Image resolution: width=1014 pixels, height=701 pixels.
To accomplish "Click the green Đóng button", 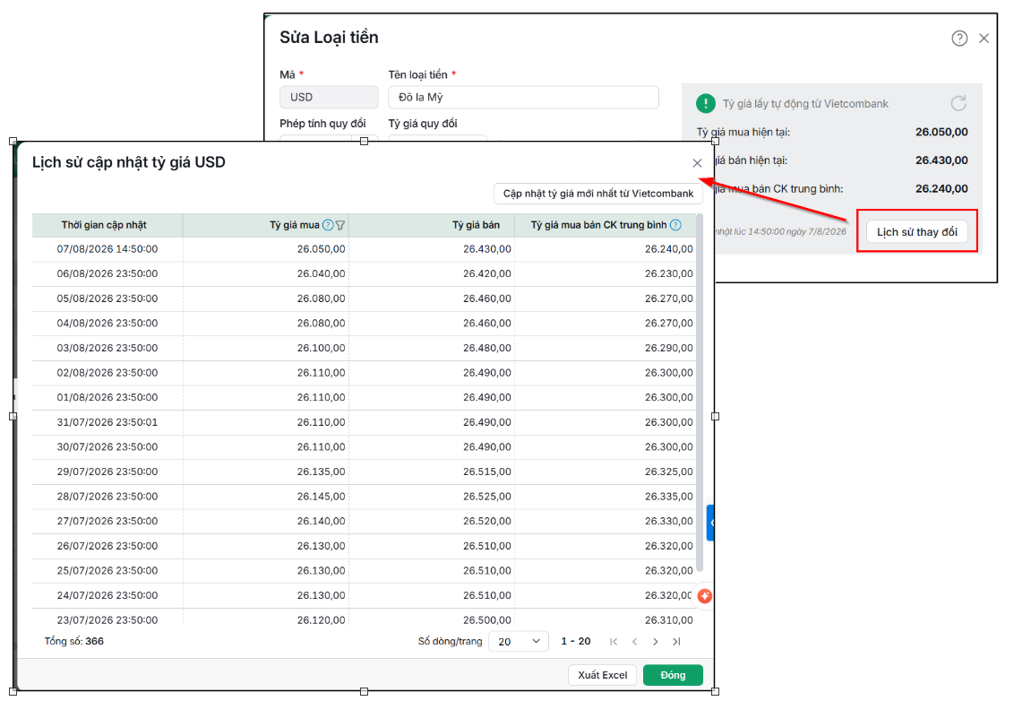I will point(674,675).
